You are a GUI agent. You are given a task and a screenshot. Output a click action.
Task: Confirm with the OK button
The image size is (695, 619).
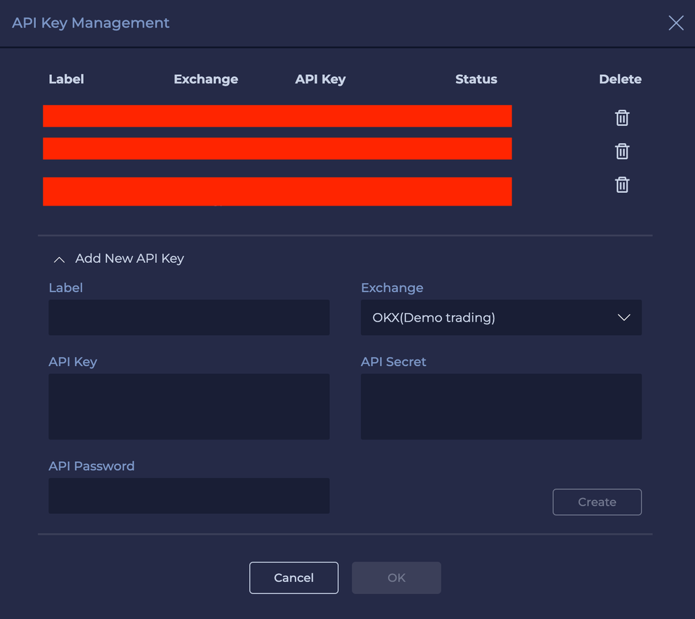pyautogui.click(x=396, y=577)
